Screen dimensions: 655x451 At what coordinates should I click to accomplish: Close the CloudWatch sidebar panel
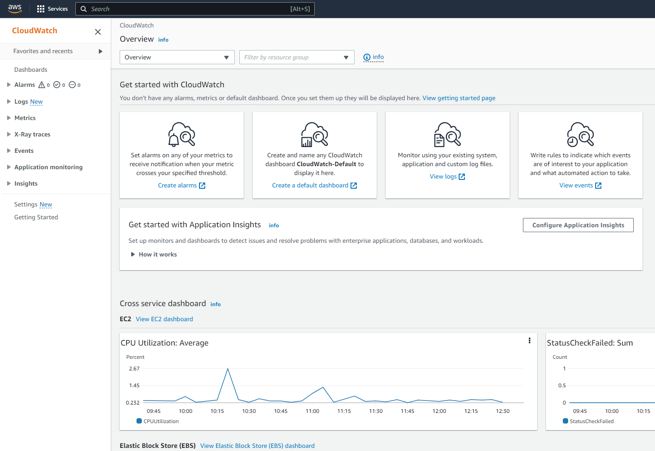(98, 32)
